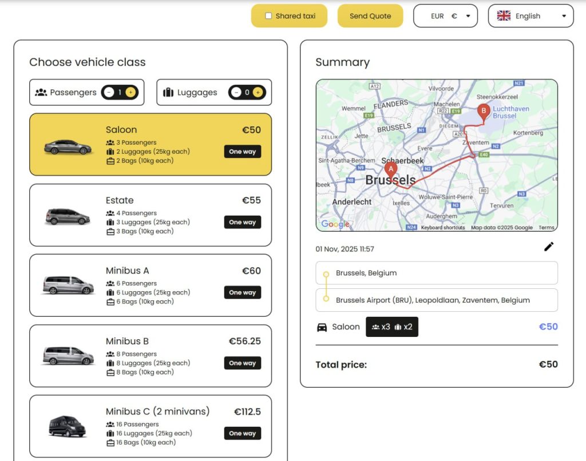Open the English language dropdown

point(530,15)
